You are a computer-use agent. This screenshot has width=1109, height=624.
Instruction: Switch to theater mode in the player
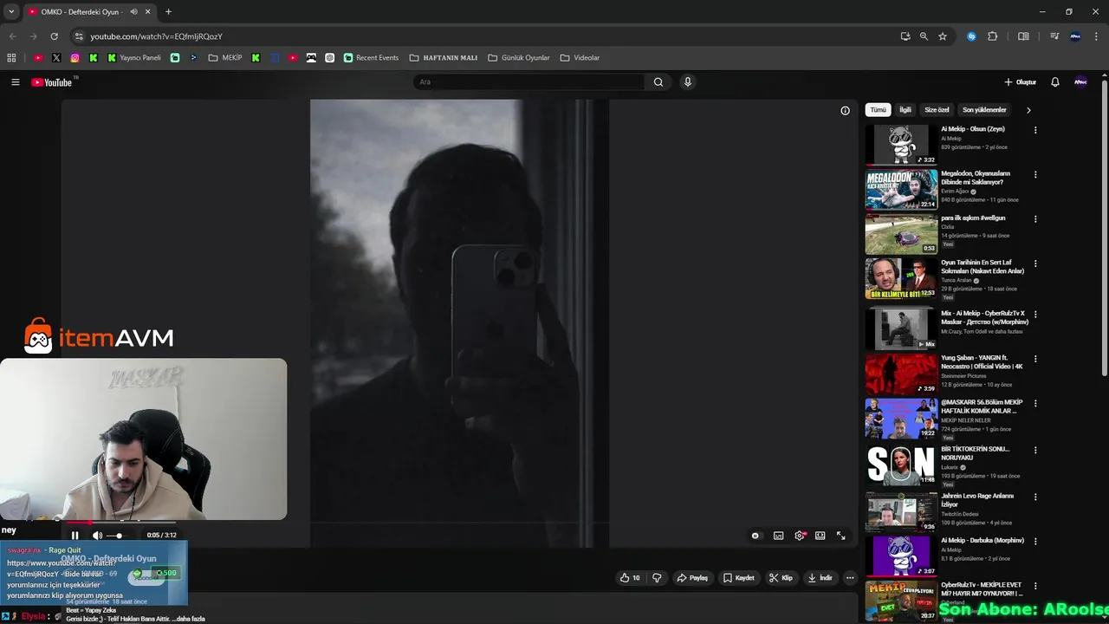[x=820, y=536]
